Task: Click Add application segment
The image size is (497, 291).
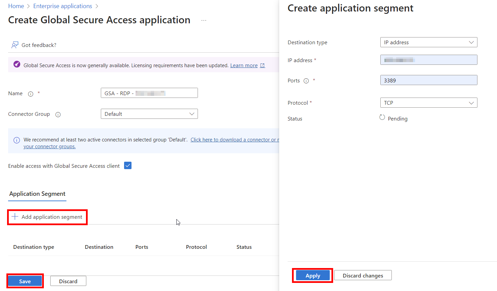Action: point(47,217)
